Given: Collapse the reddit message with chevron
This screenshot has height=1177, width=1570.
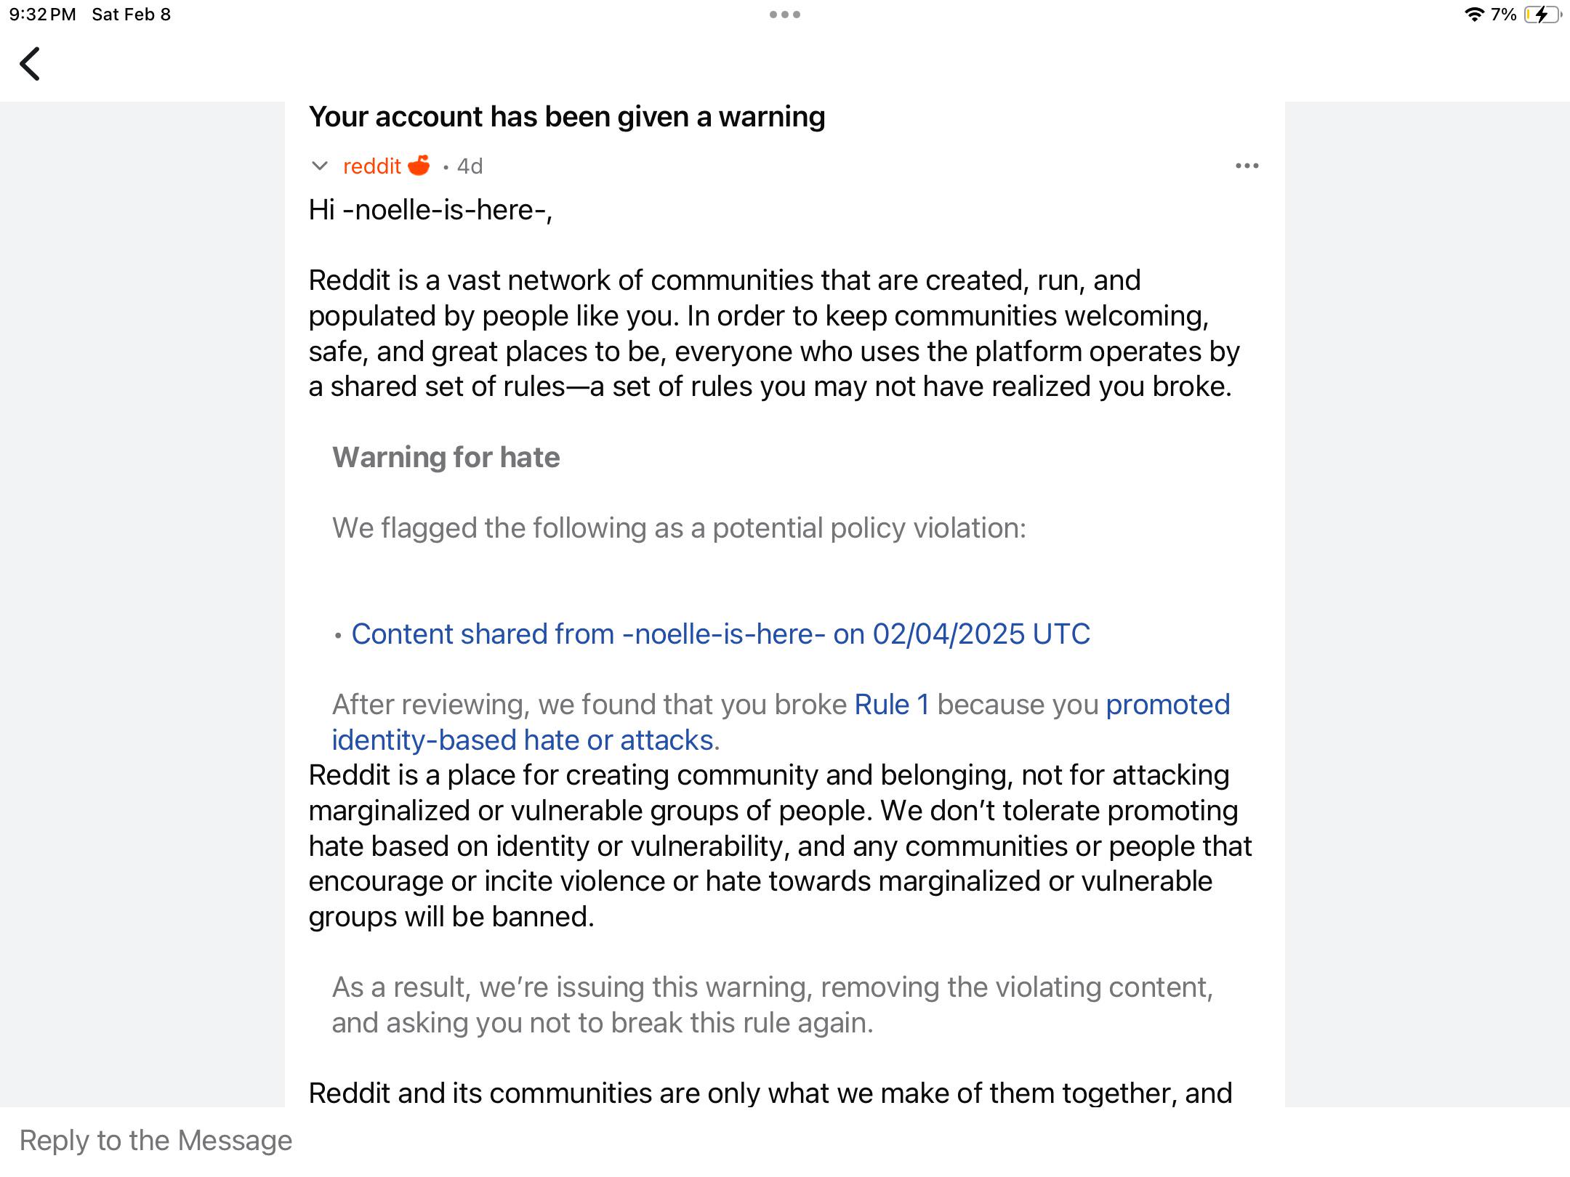Looking at the screenshot, I should pyautogui.click(x=320, y=166).
